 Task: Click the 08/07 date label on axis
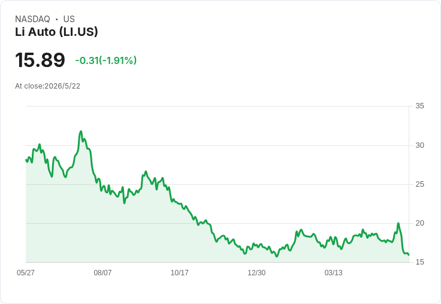102,272
